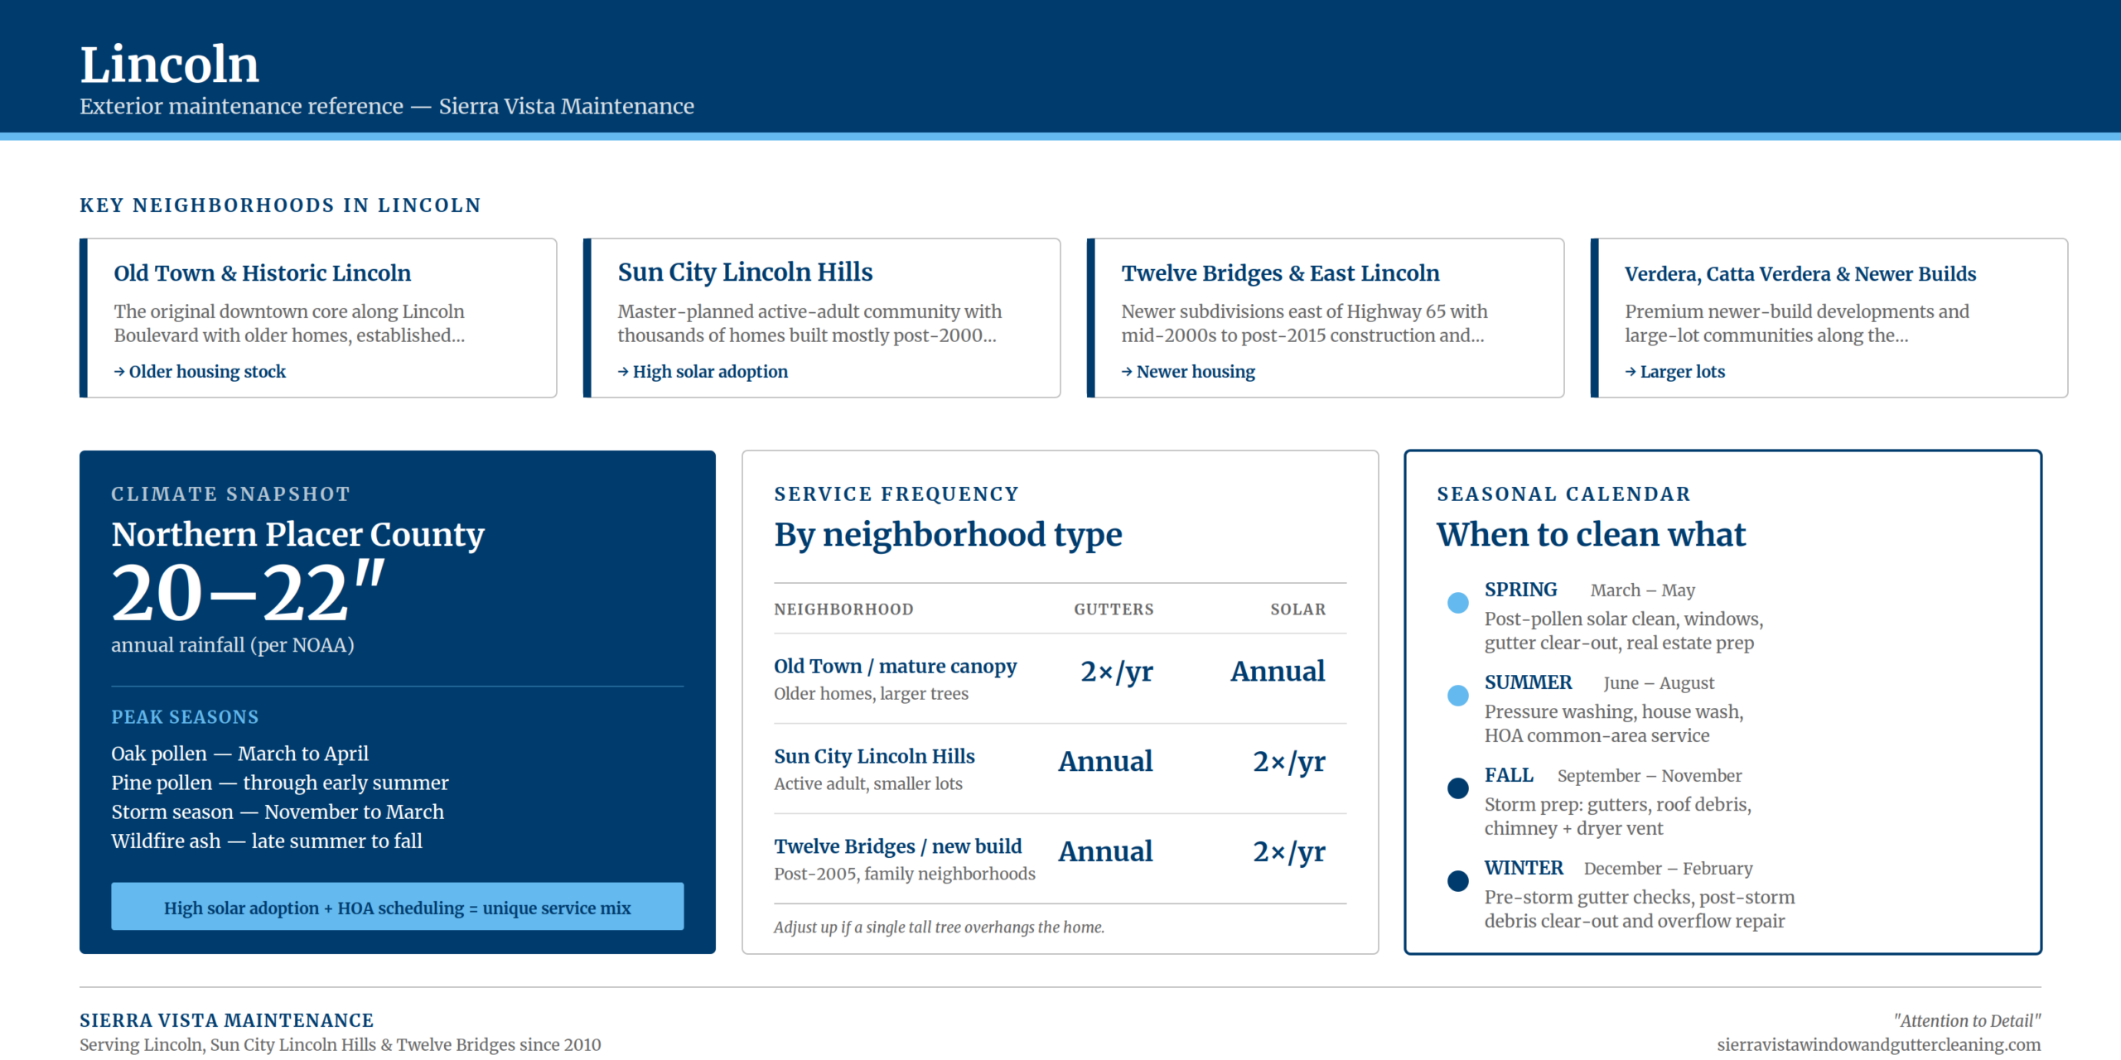Follow the 'High solar adoption' card link
This screenshot has width=2121, height=1060.
(x=703, y=372)
